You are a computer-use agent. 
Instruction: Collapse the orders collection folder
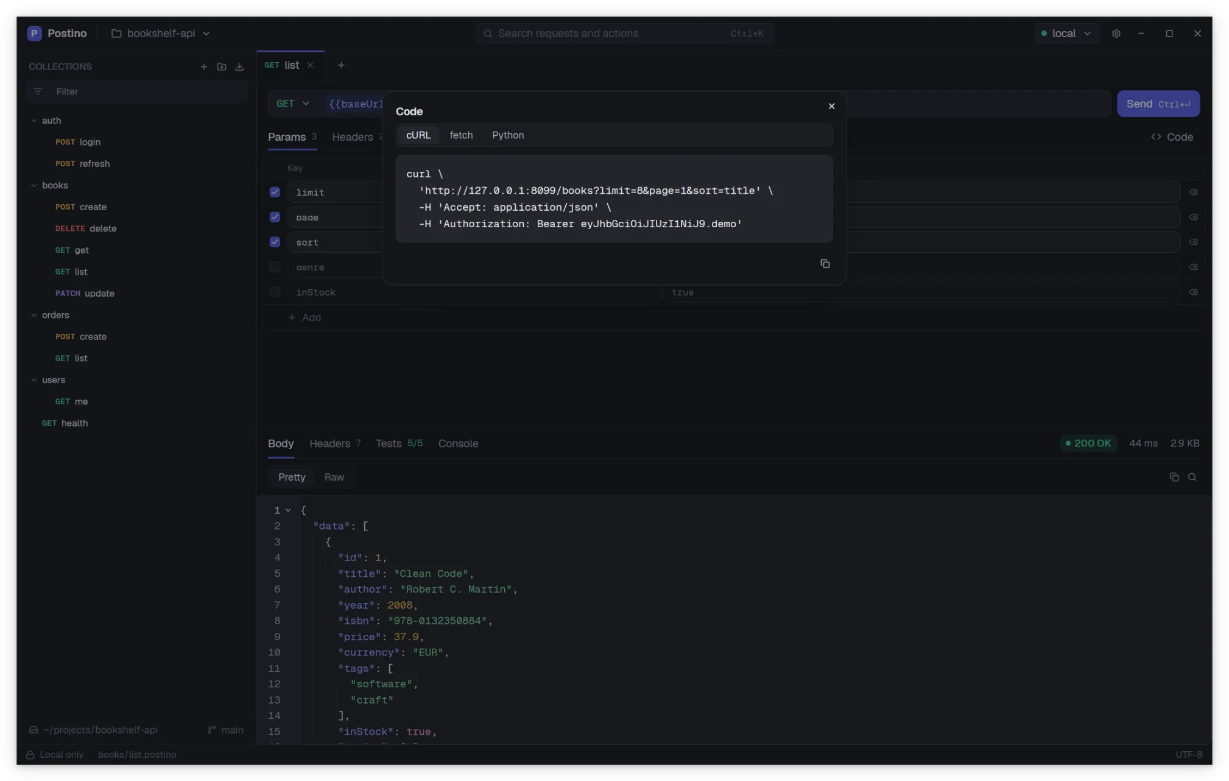click(x=34, y=315)
